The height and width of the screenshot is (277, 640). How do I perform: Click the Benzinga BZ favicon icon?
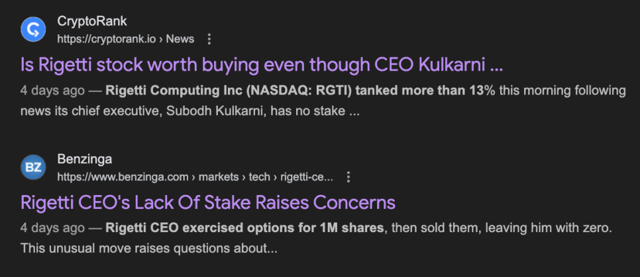tap(32, 167)
